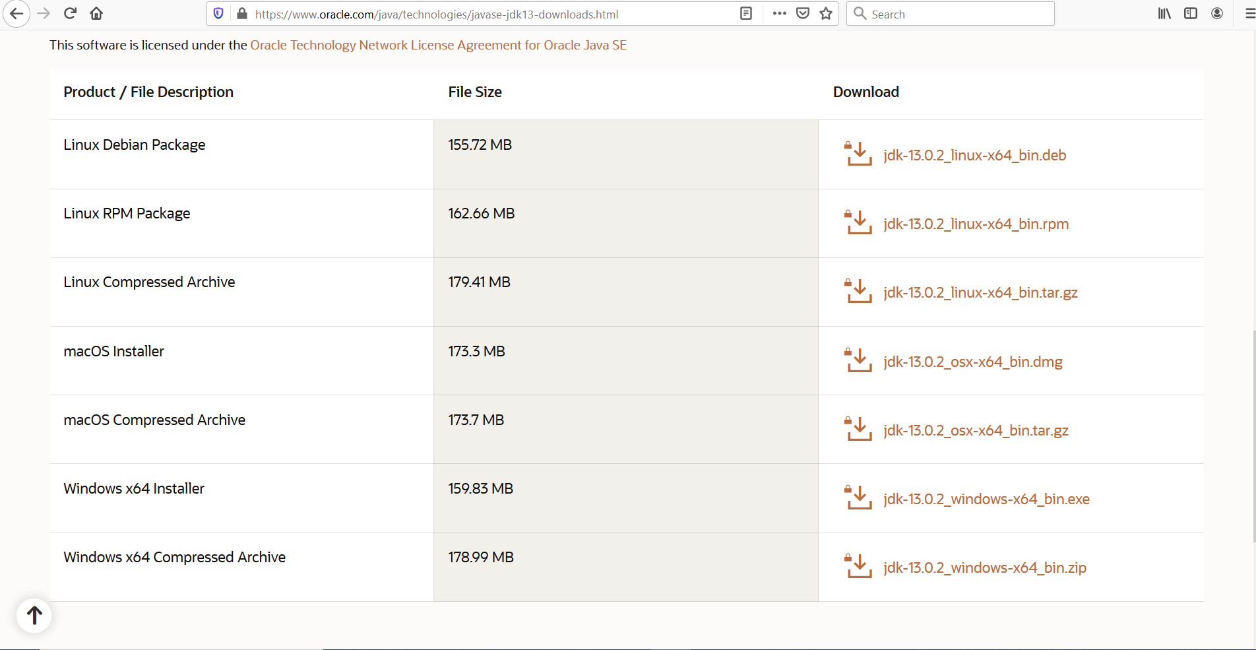The image size is (1258, 650).
Task: Open the hamburger application menu
Action: [1249, 14]
